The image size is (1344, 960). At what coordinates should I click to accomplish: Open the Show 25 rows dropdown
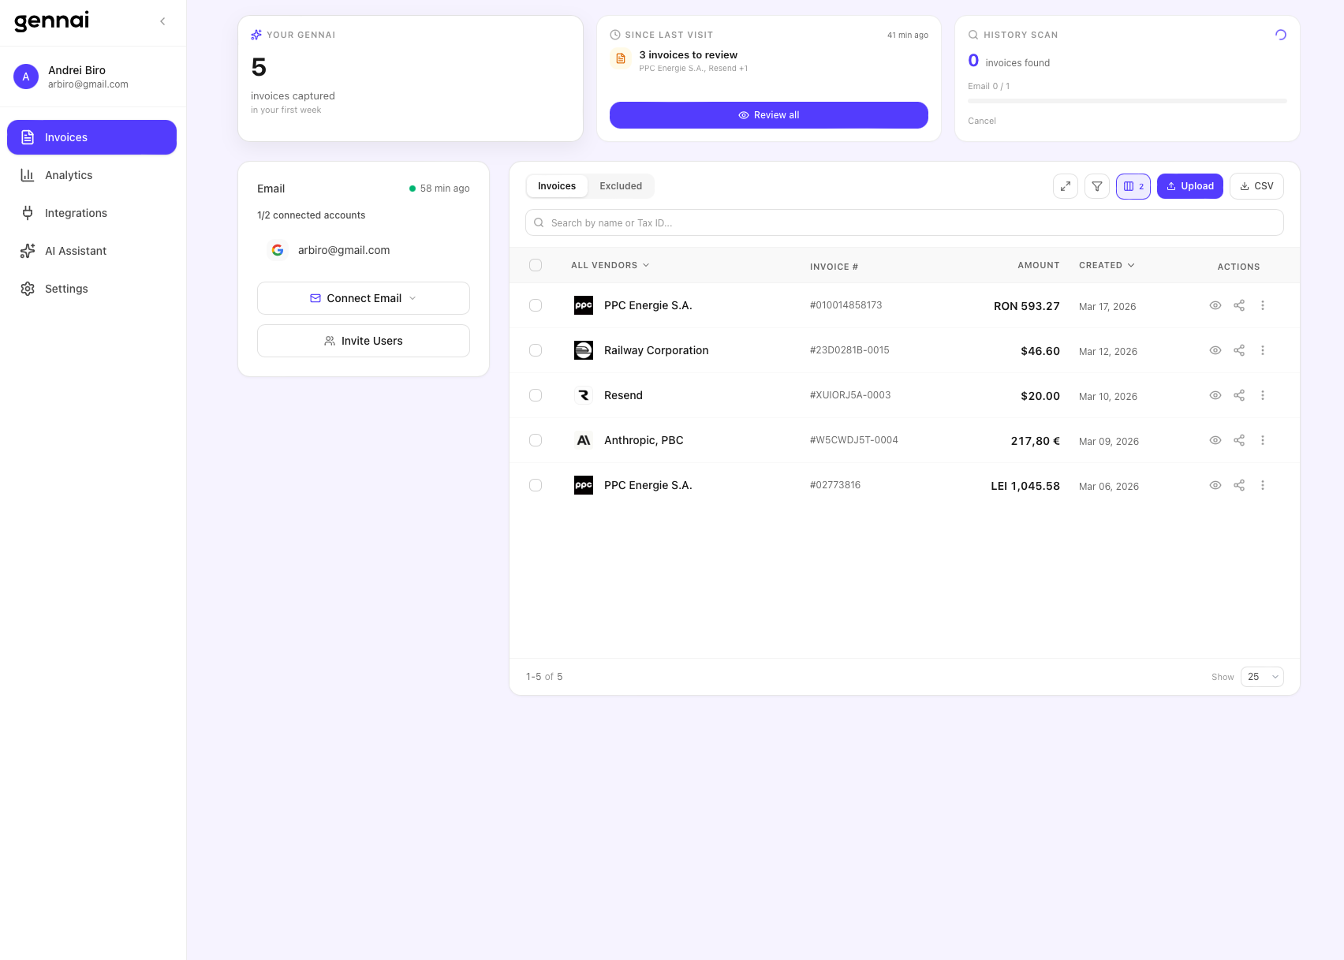[1261, 677]
